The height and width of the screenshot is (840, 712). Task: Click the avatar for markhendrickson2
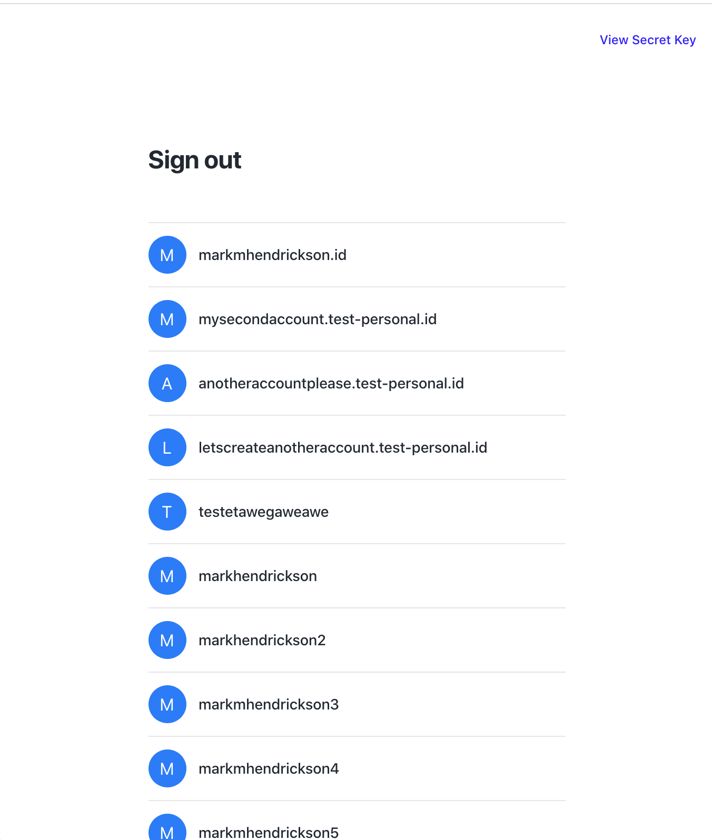167,640
